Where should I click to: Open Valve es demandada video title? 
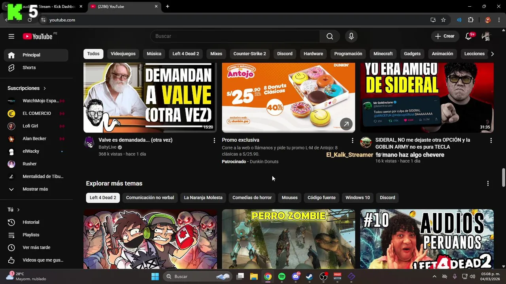[135, 140]
